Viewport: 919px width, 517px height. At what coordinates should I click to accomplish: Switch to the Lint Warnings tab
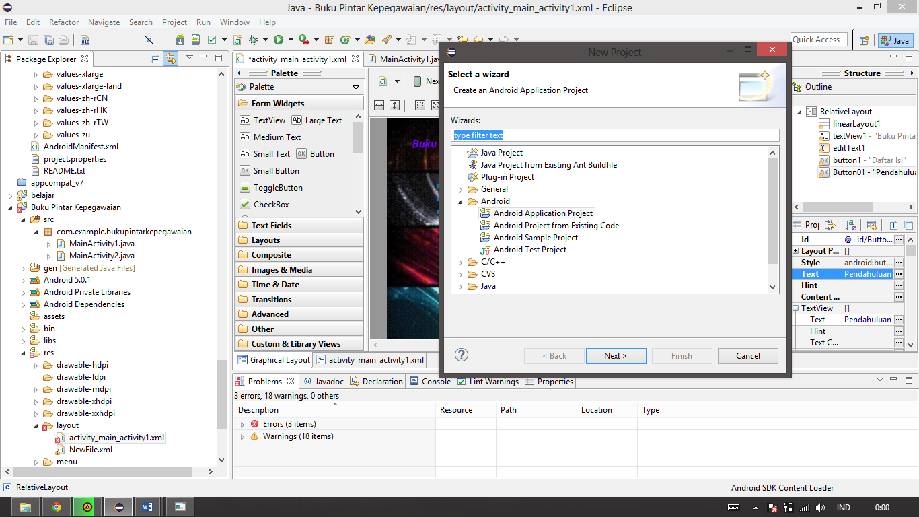(x=488, y=382)
